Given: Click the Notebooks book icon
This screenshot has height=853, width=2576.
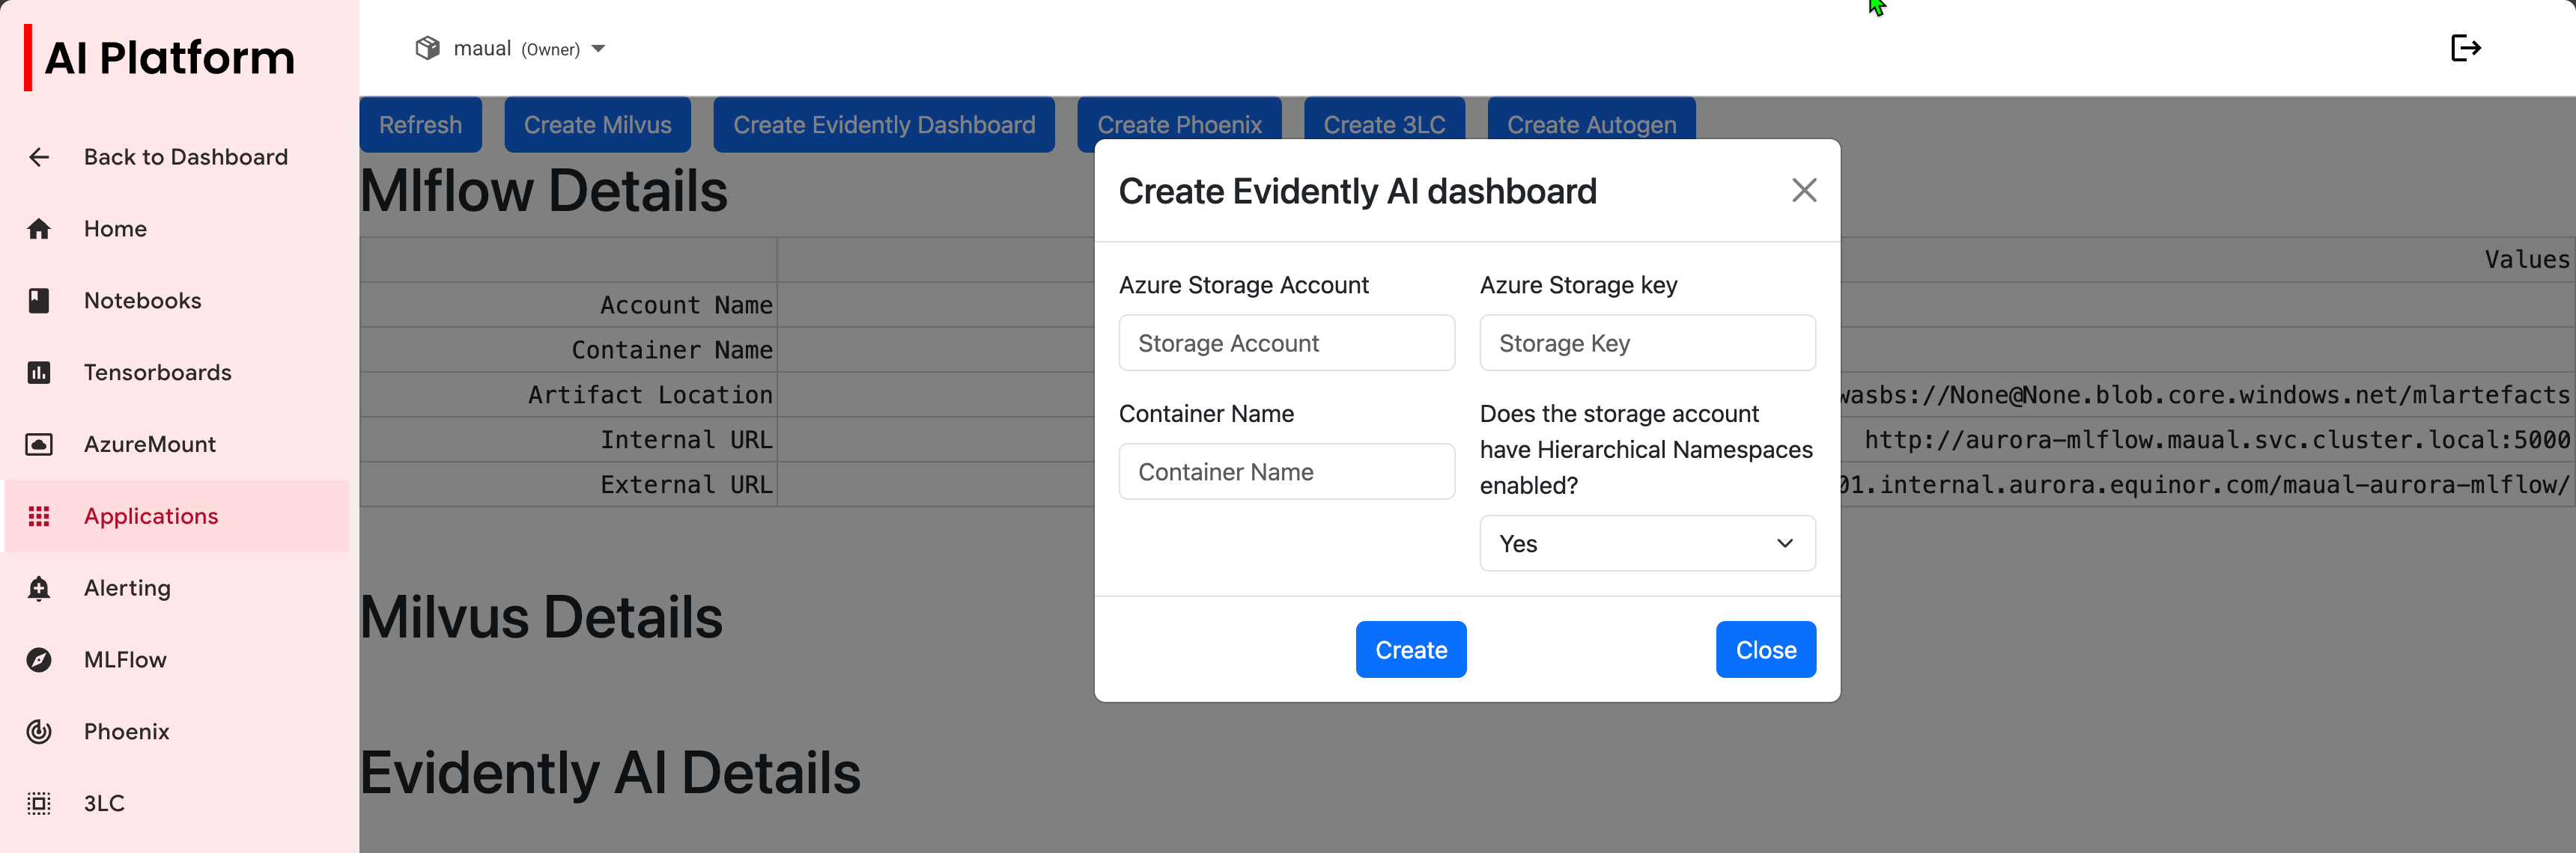Looking at the screenshot, I should coord(39,301).
